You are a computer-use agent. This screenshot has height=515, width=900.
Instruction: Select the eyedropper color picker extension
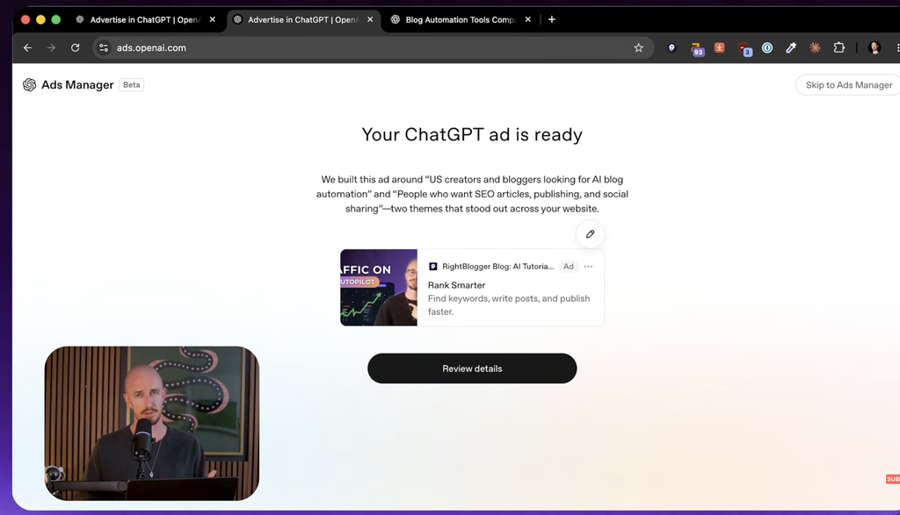791,48
